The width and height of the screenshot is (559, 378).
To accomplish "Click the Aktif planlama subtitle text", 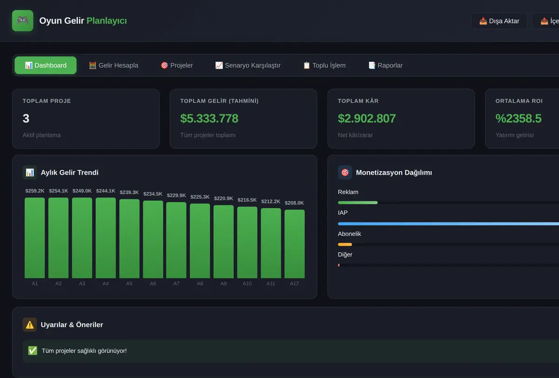I will (x=41, y=135).
